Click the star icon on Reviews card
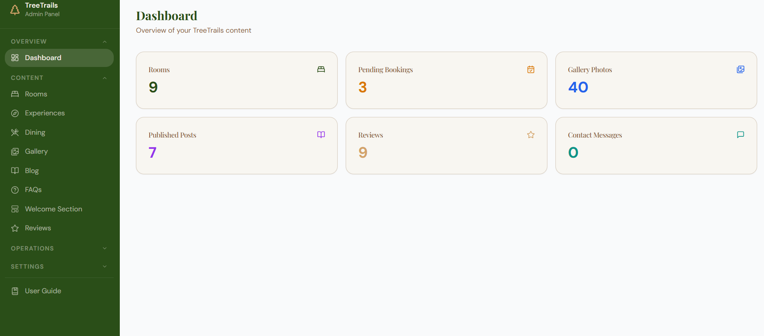Image resolution: width=764 pixels, height=336 pixels. pyautogui.click(x=531, y=135)
